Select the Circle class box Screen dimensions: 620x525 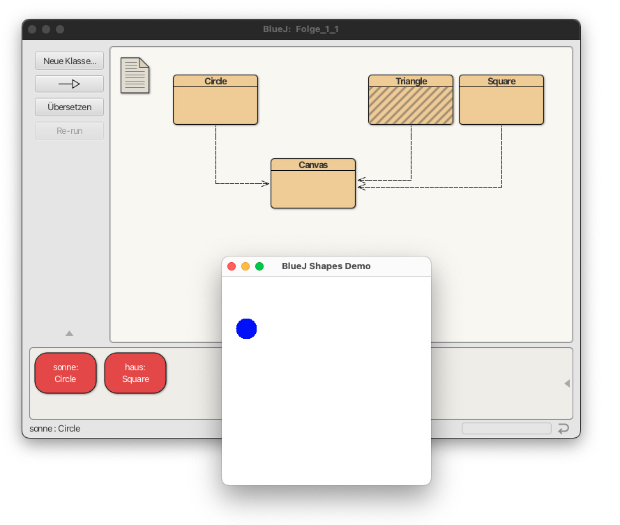pos(216,100)
